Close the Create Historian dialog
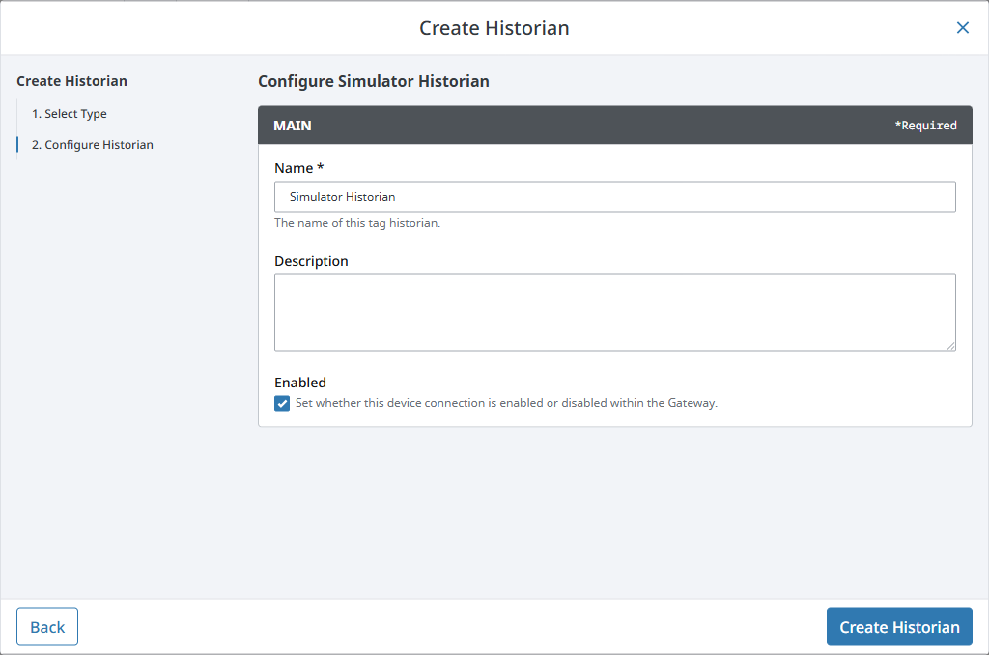 [962, 27]
